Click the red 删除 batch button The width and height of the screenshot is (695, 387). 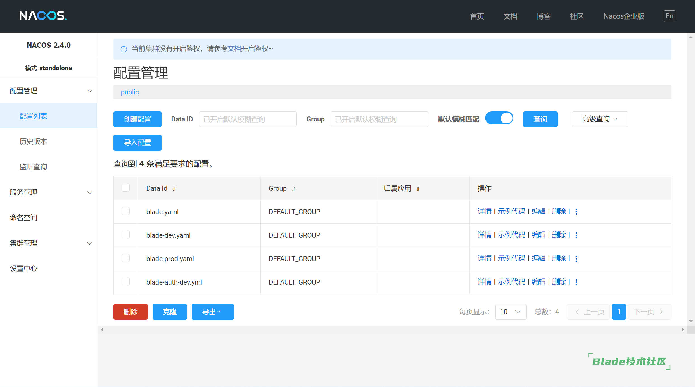point(131,312)
